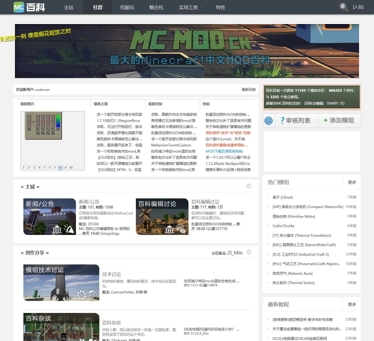Open the 新闻/公告 forum thumbnail
The width and height of the screenshot is (374, 341).
point(49,217)
